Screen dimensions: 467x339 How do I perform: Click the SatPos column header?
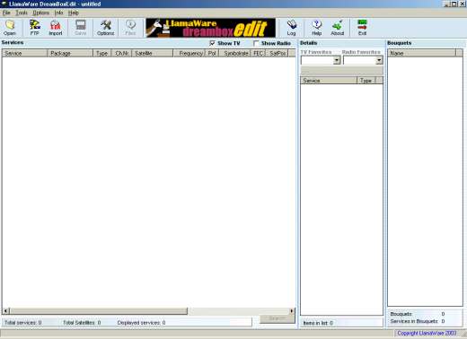tap(277, 53)
